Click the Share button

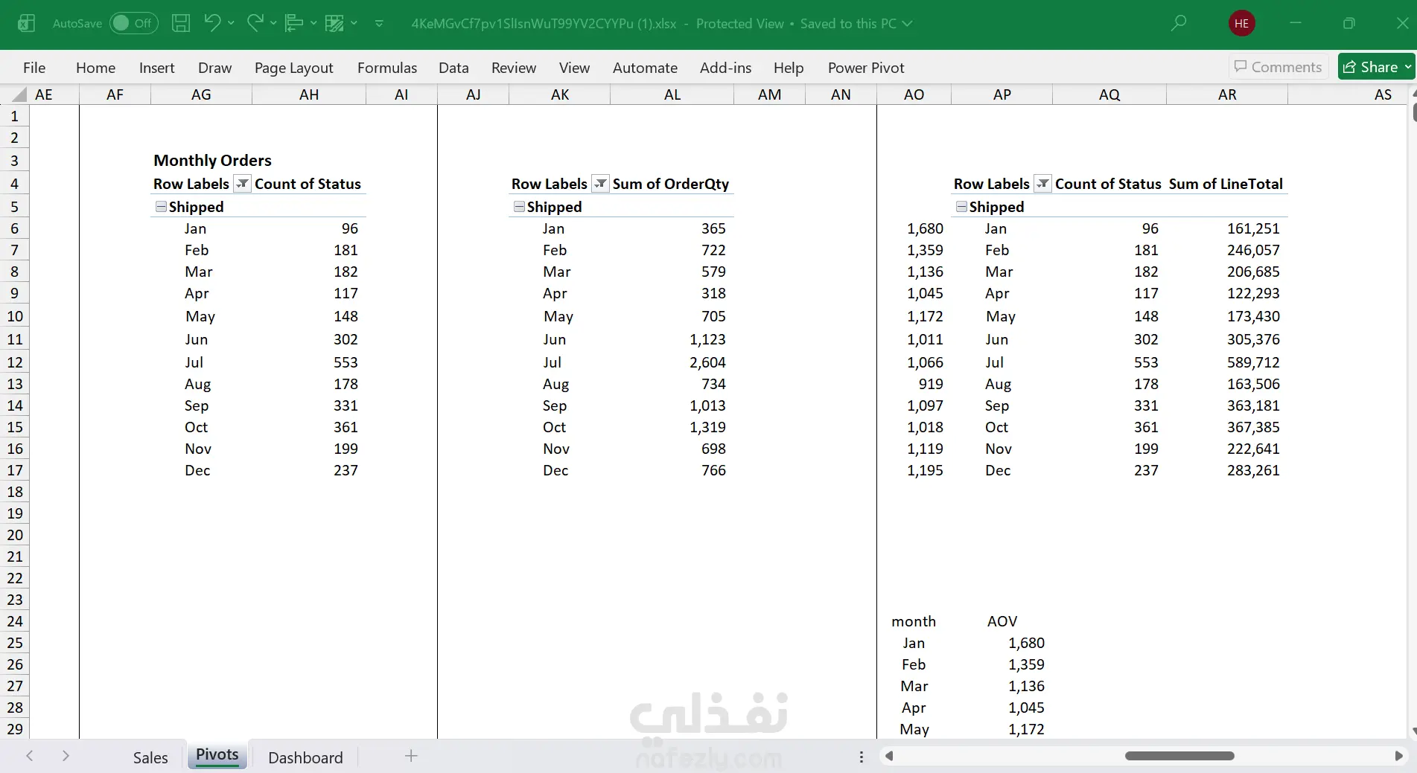click(1376, 67)
